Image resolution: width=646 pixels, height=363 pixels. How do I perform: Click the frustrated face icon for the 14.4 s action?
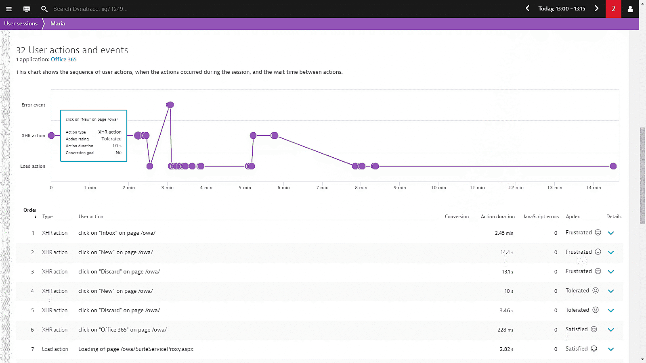click(x=598, y=252)
